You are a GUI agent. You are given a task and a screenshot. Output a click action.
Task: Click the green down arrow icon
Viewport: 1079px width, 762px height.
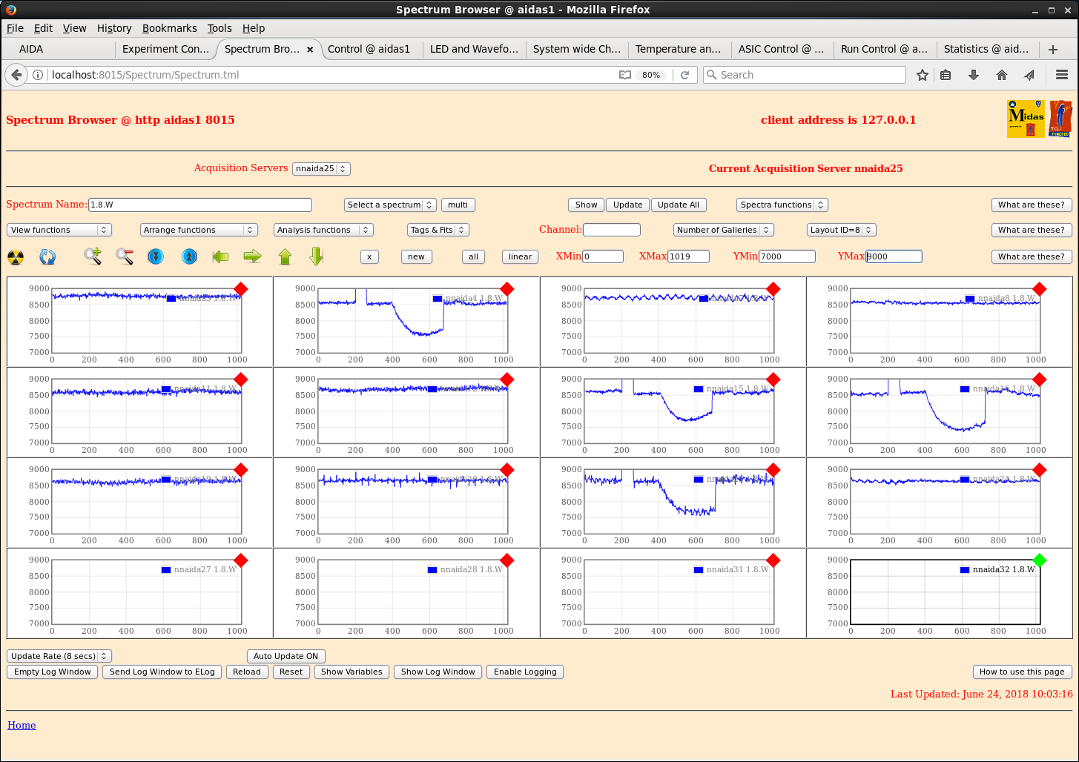[x=317, y=256]
